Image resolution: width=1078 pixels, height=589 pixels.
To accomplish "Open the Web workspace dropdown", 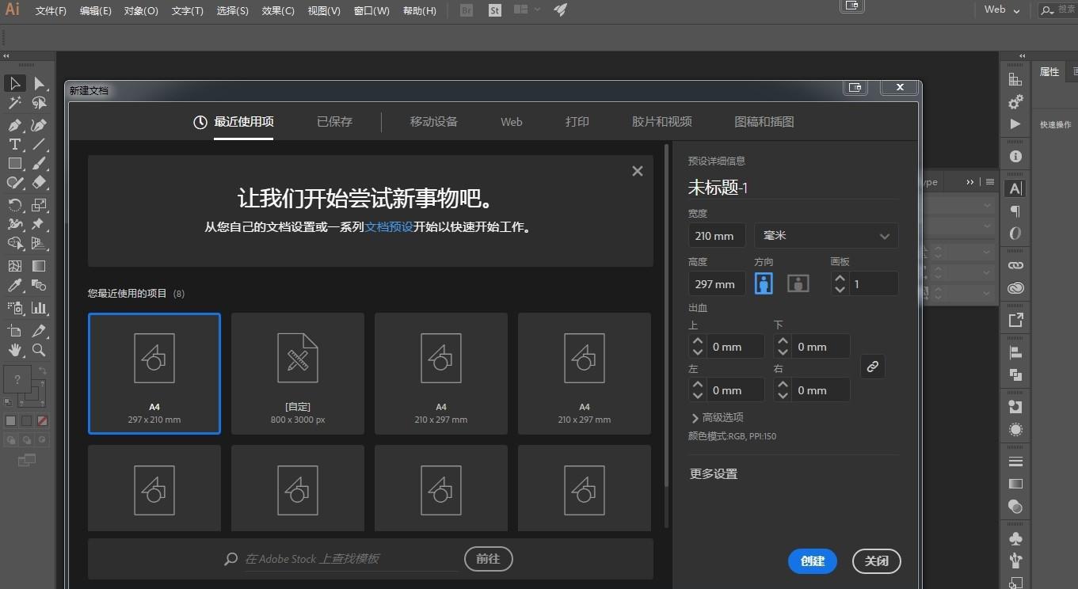I will 1002,10.
